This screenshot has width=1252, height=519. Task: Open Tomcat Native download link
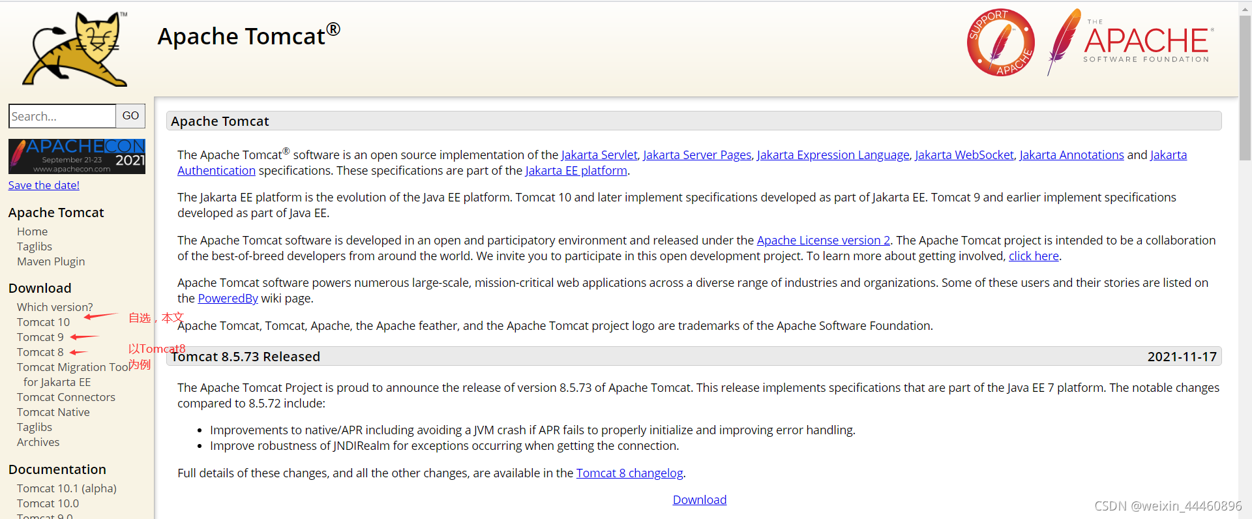(53, 412)
